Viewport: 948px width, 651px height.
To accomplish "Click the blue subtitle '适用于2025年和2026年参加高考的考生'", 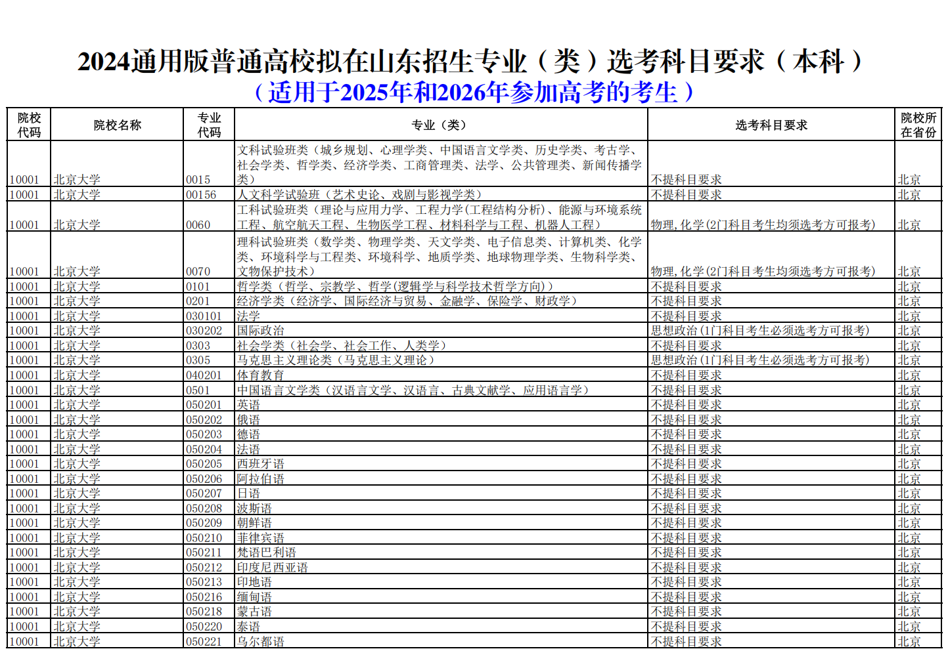I will [x=473, y=92].
